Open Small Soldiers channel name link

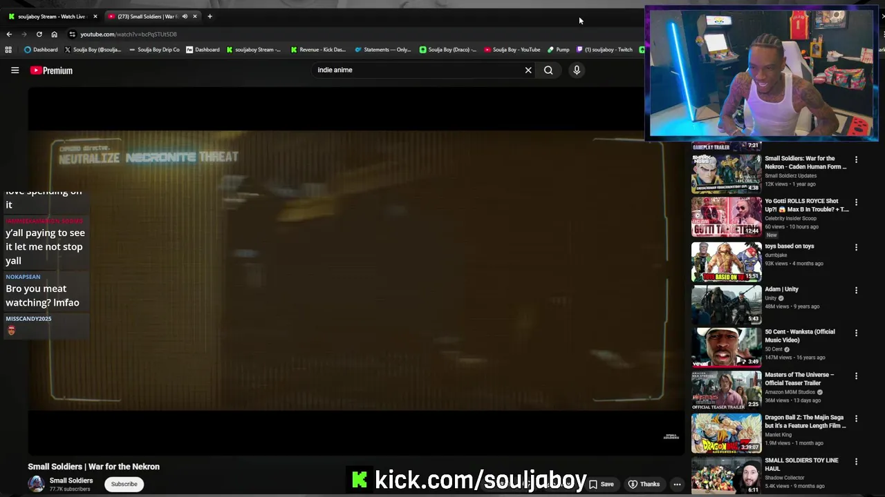coord(71,480)
